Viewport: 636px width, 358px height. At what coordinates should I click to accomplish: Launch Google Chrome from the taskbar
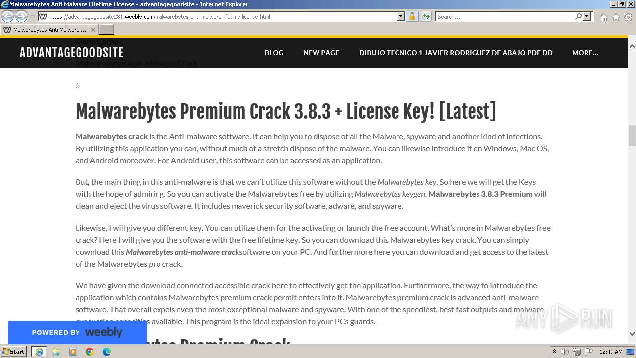click(x=90, y=352)
